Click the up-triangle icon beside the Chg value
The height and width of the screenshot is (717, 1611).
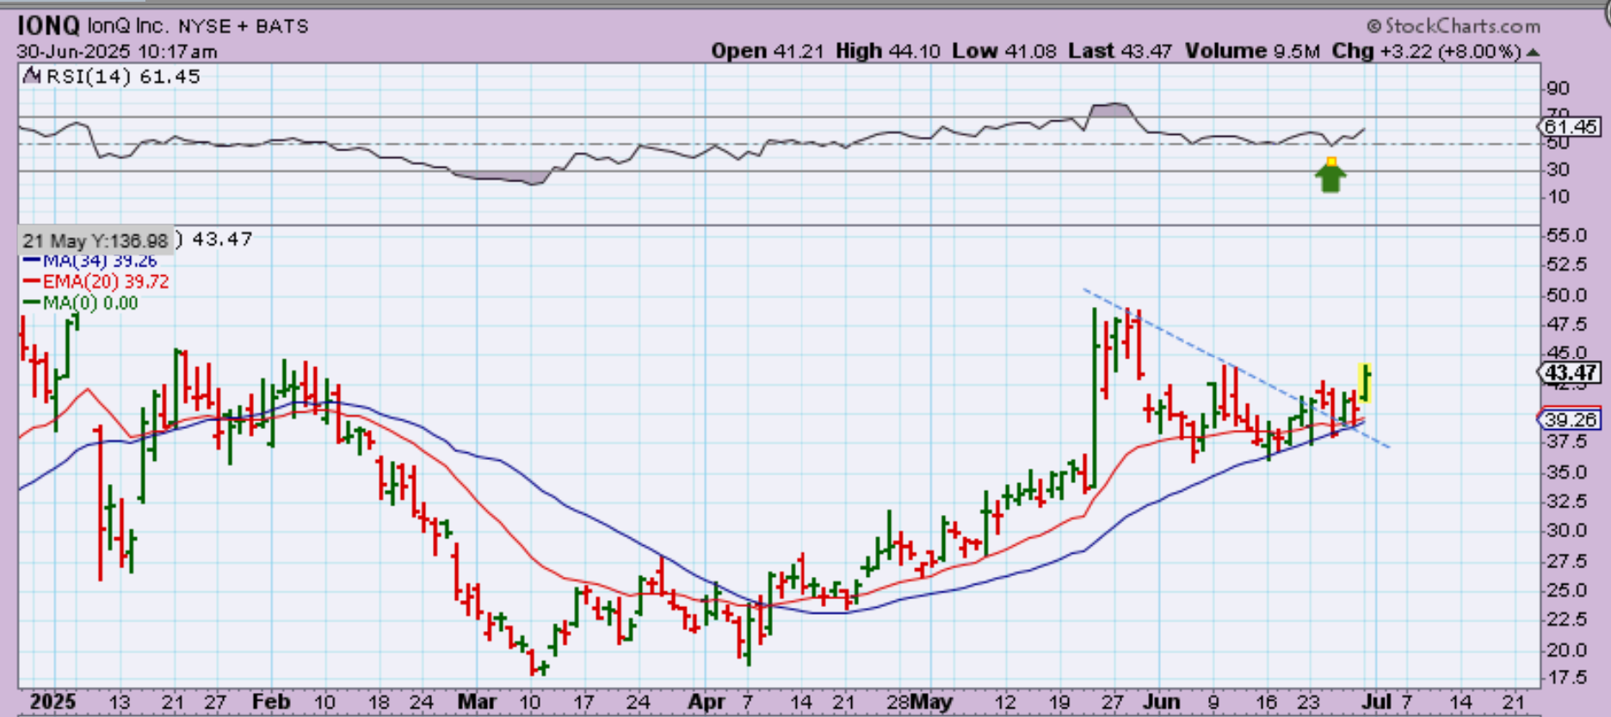click(x=1533, y=52)
